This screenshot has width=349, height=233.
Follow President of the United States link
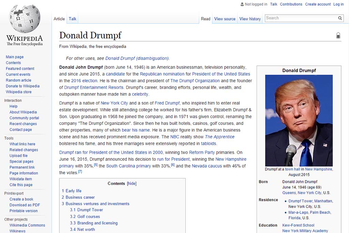221,74
